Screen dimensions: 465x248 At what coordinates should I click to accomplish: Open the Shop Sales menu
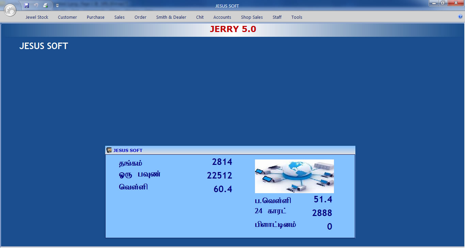point(252,17)
